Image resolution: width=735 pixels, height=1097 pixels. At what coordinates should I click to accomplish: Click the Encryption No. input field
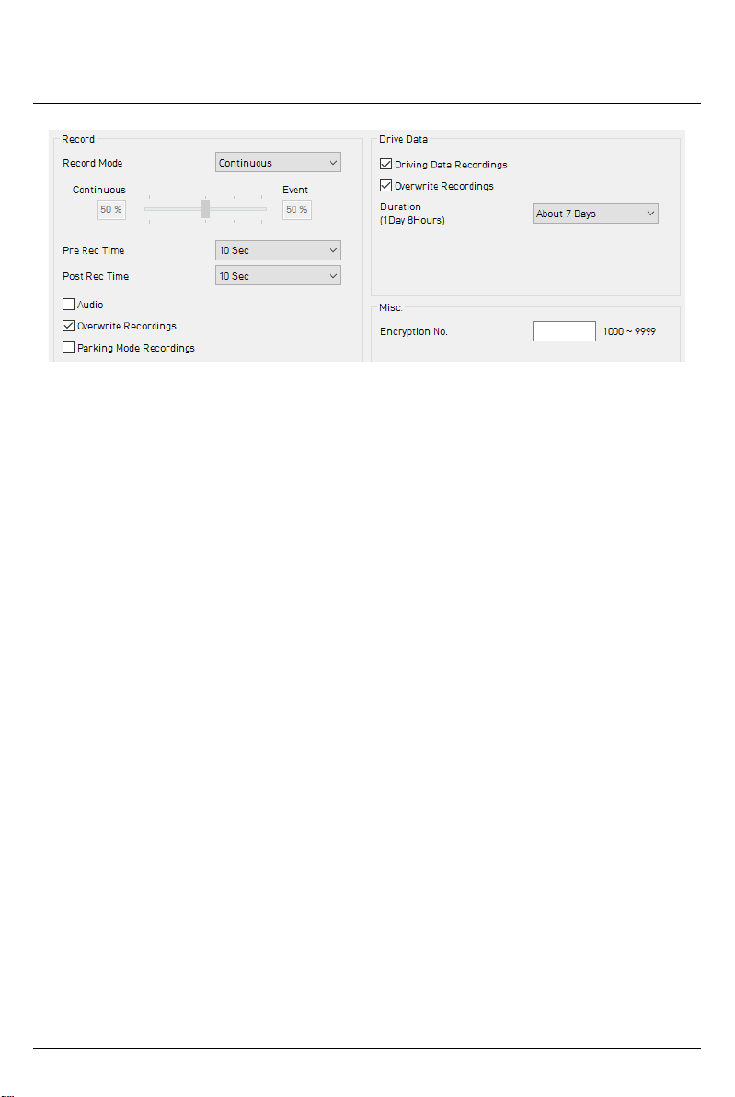pos(564,331)
